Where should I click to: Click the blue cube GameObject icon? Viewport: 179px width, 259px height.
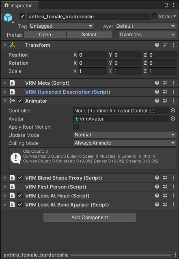8,18
